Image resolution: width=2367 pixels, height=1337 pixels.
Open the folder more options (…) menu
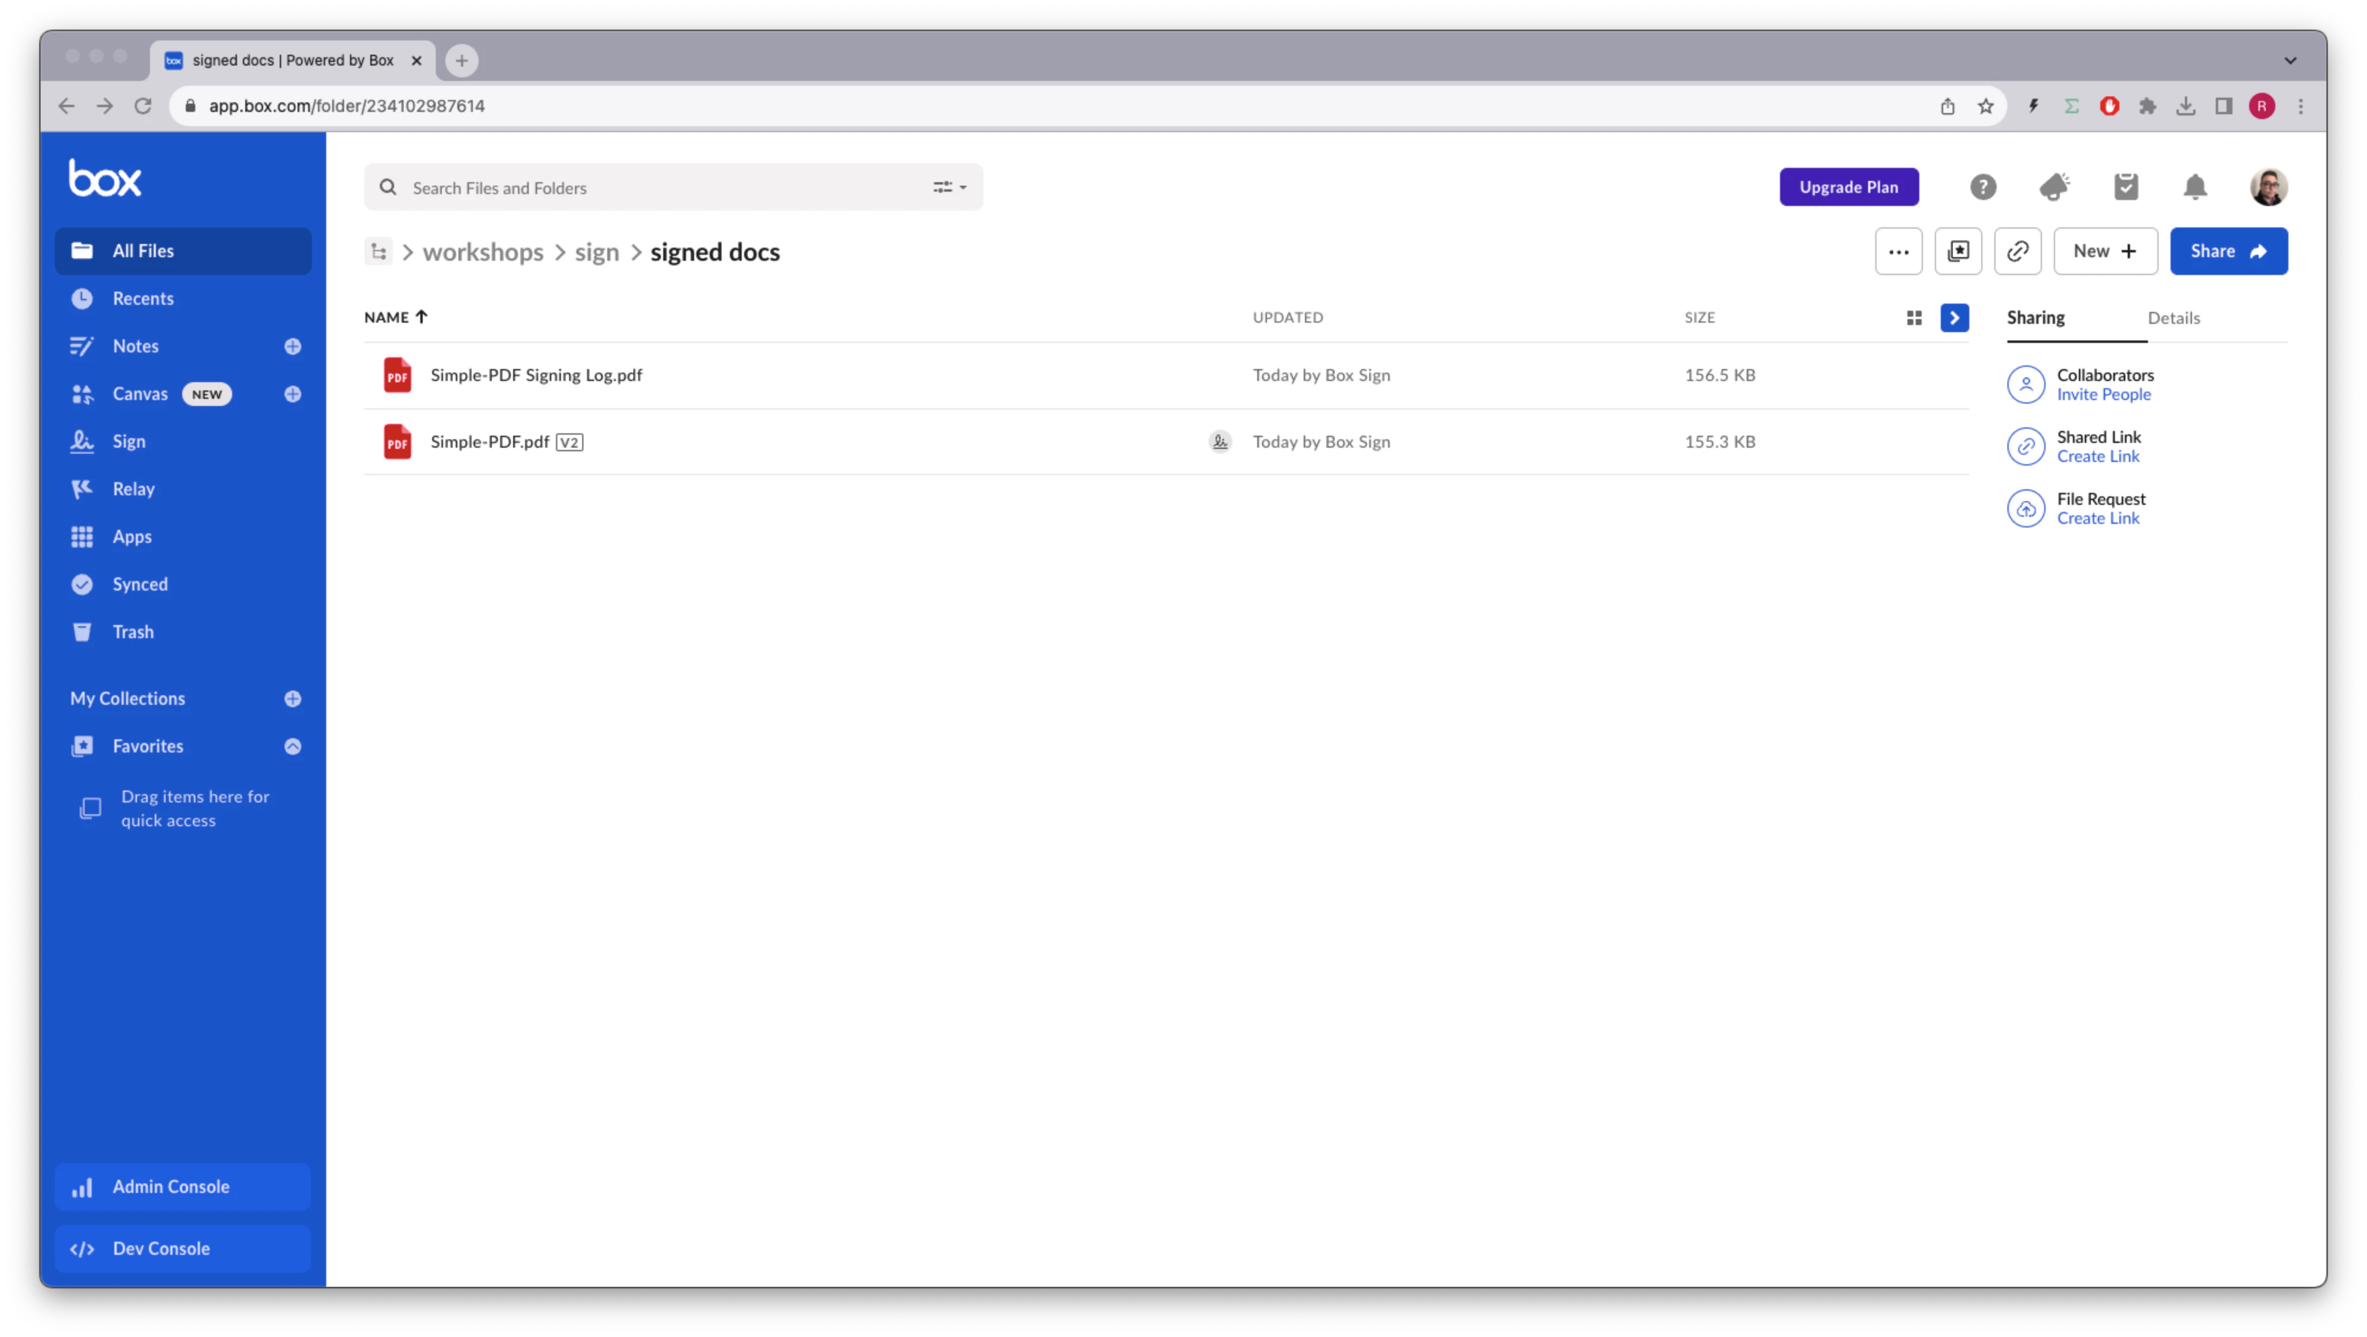pyautogui.click(x=1898, y=251)
